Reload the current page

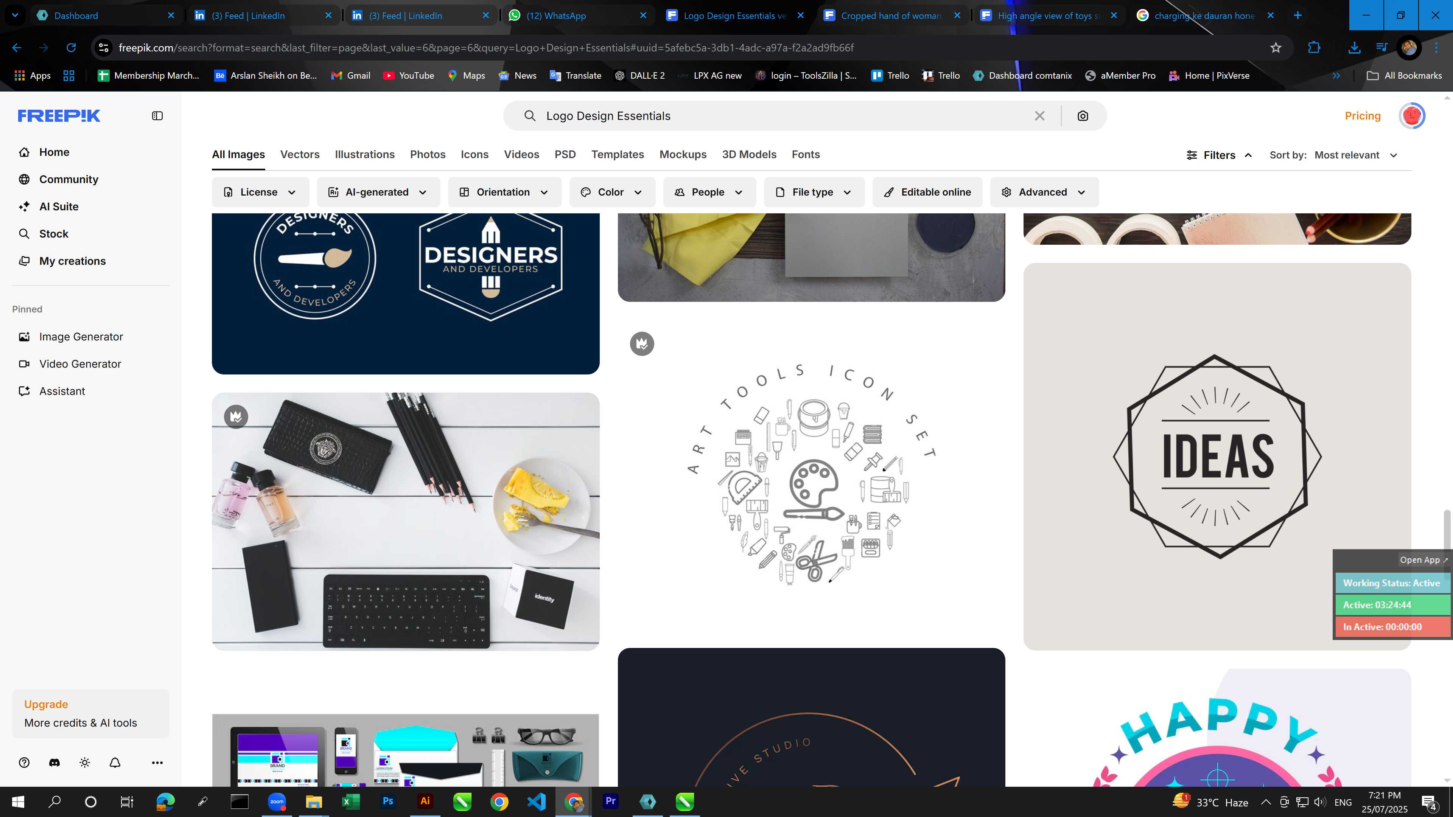pyautogui.click(x=71, y=48)
